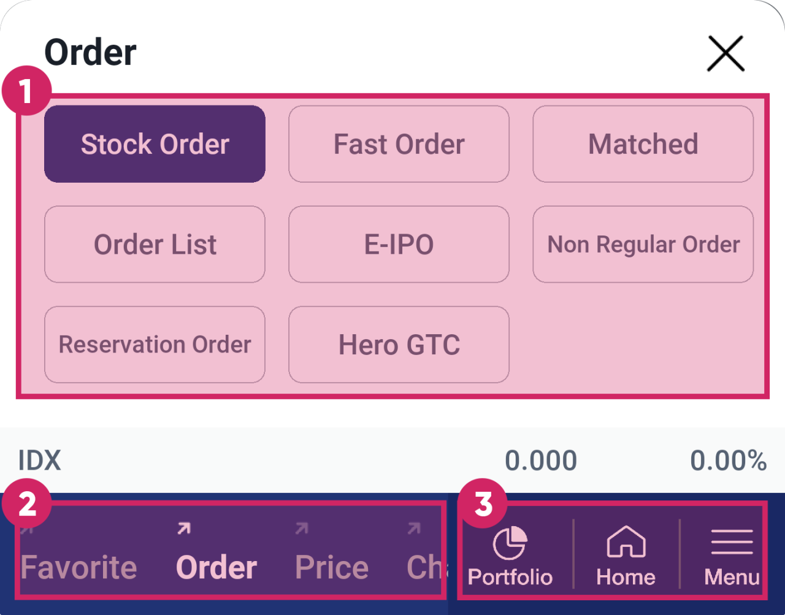Switch to the Price tab
Viewport: 785px width, 615px height.
click(x=332, y=567)
